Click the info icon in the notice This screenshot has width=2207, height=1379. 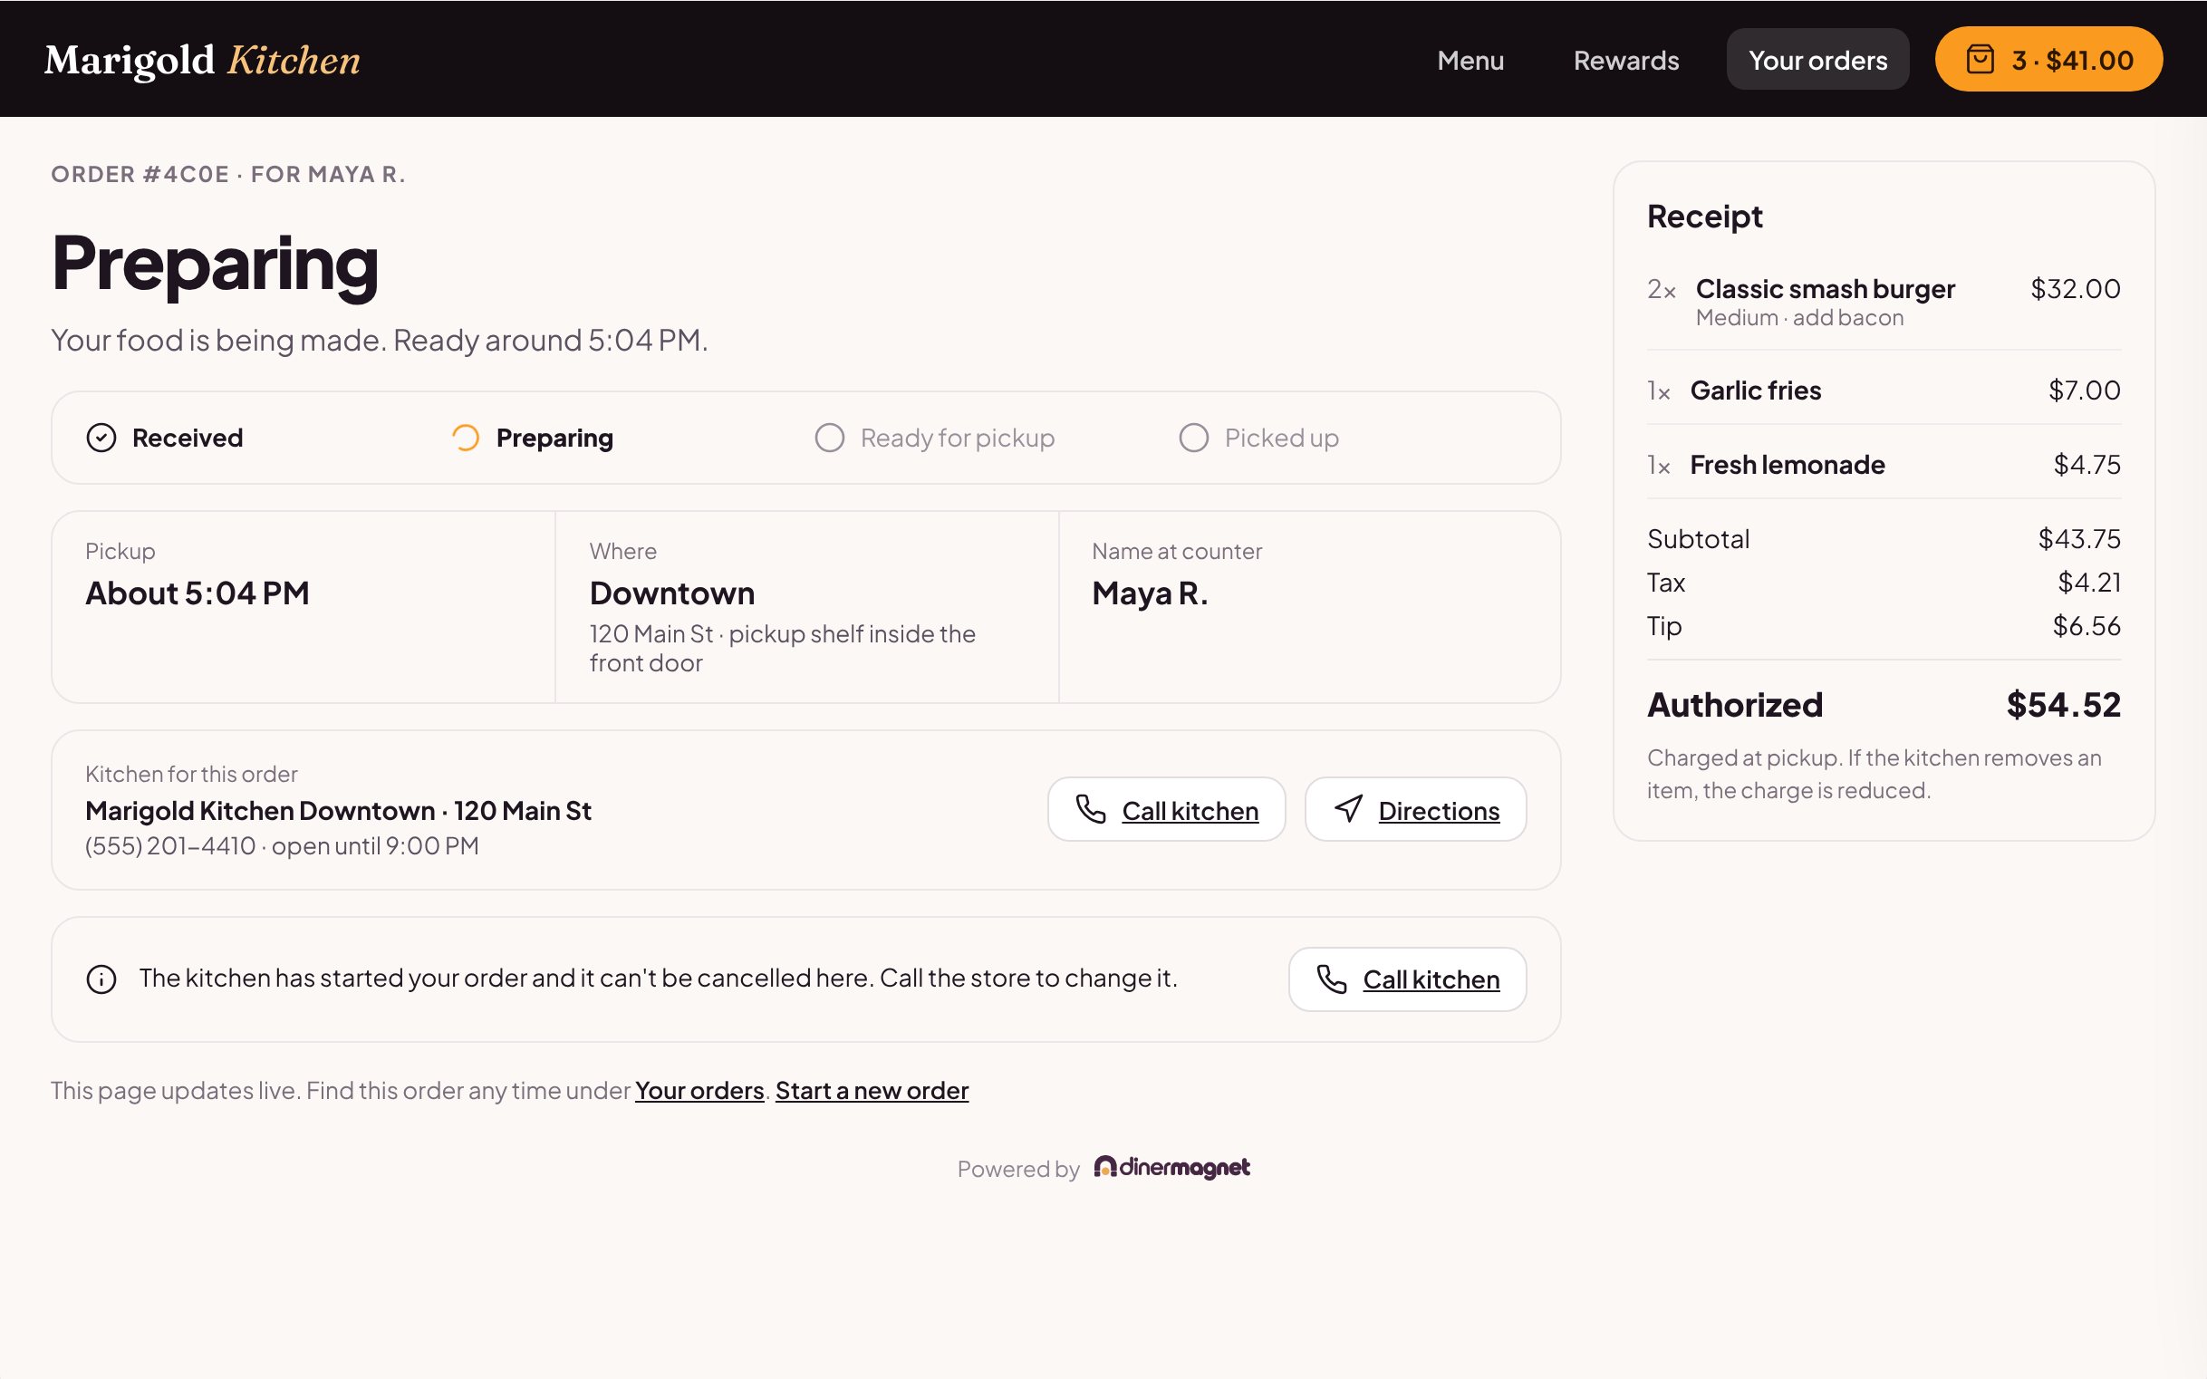pyautogui.click(x=101, y=979)
